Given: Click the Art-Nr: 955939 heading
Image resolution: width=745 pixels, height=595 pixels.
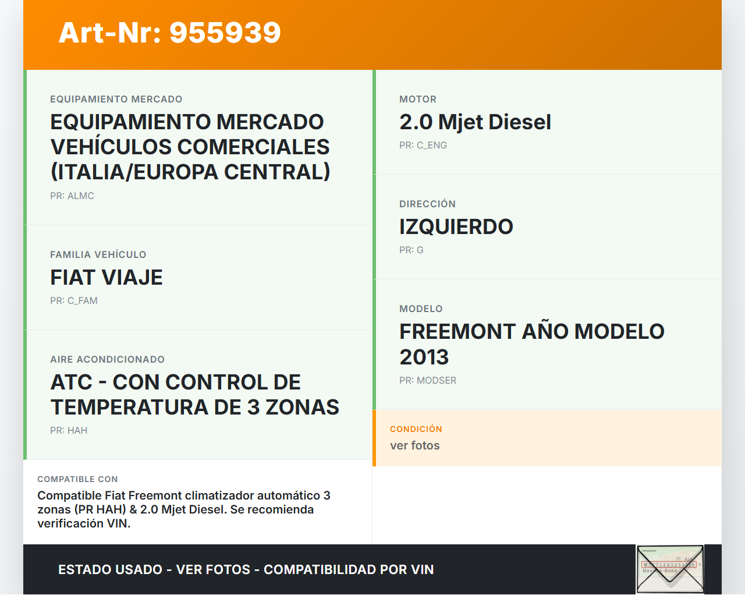Looking at the screenshot, I should point(170,33).
